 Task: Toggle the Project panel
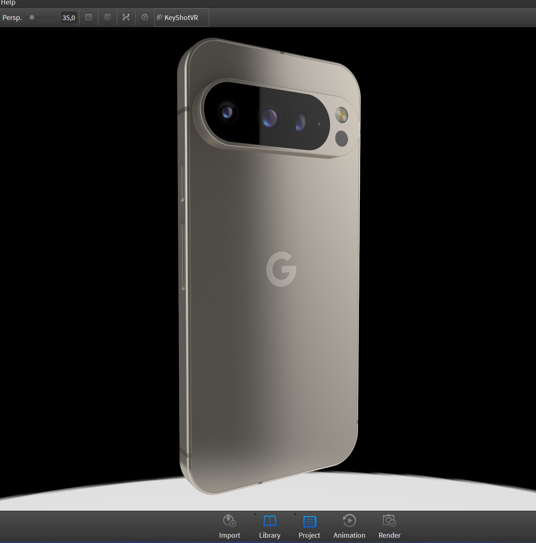click(309, 527)
